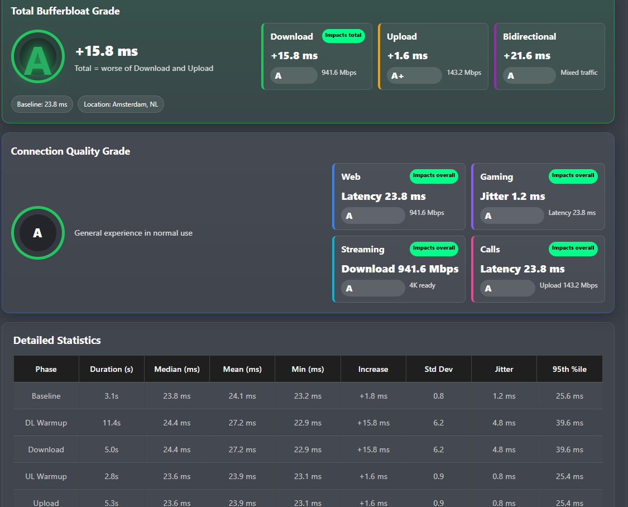The image size is (628, 507).
Task: Click the Connection Quality A grade circle
Action: (x=38, y=233)
